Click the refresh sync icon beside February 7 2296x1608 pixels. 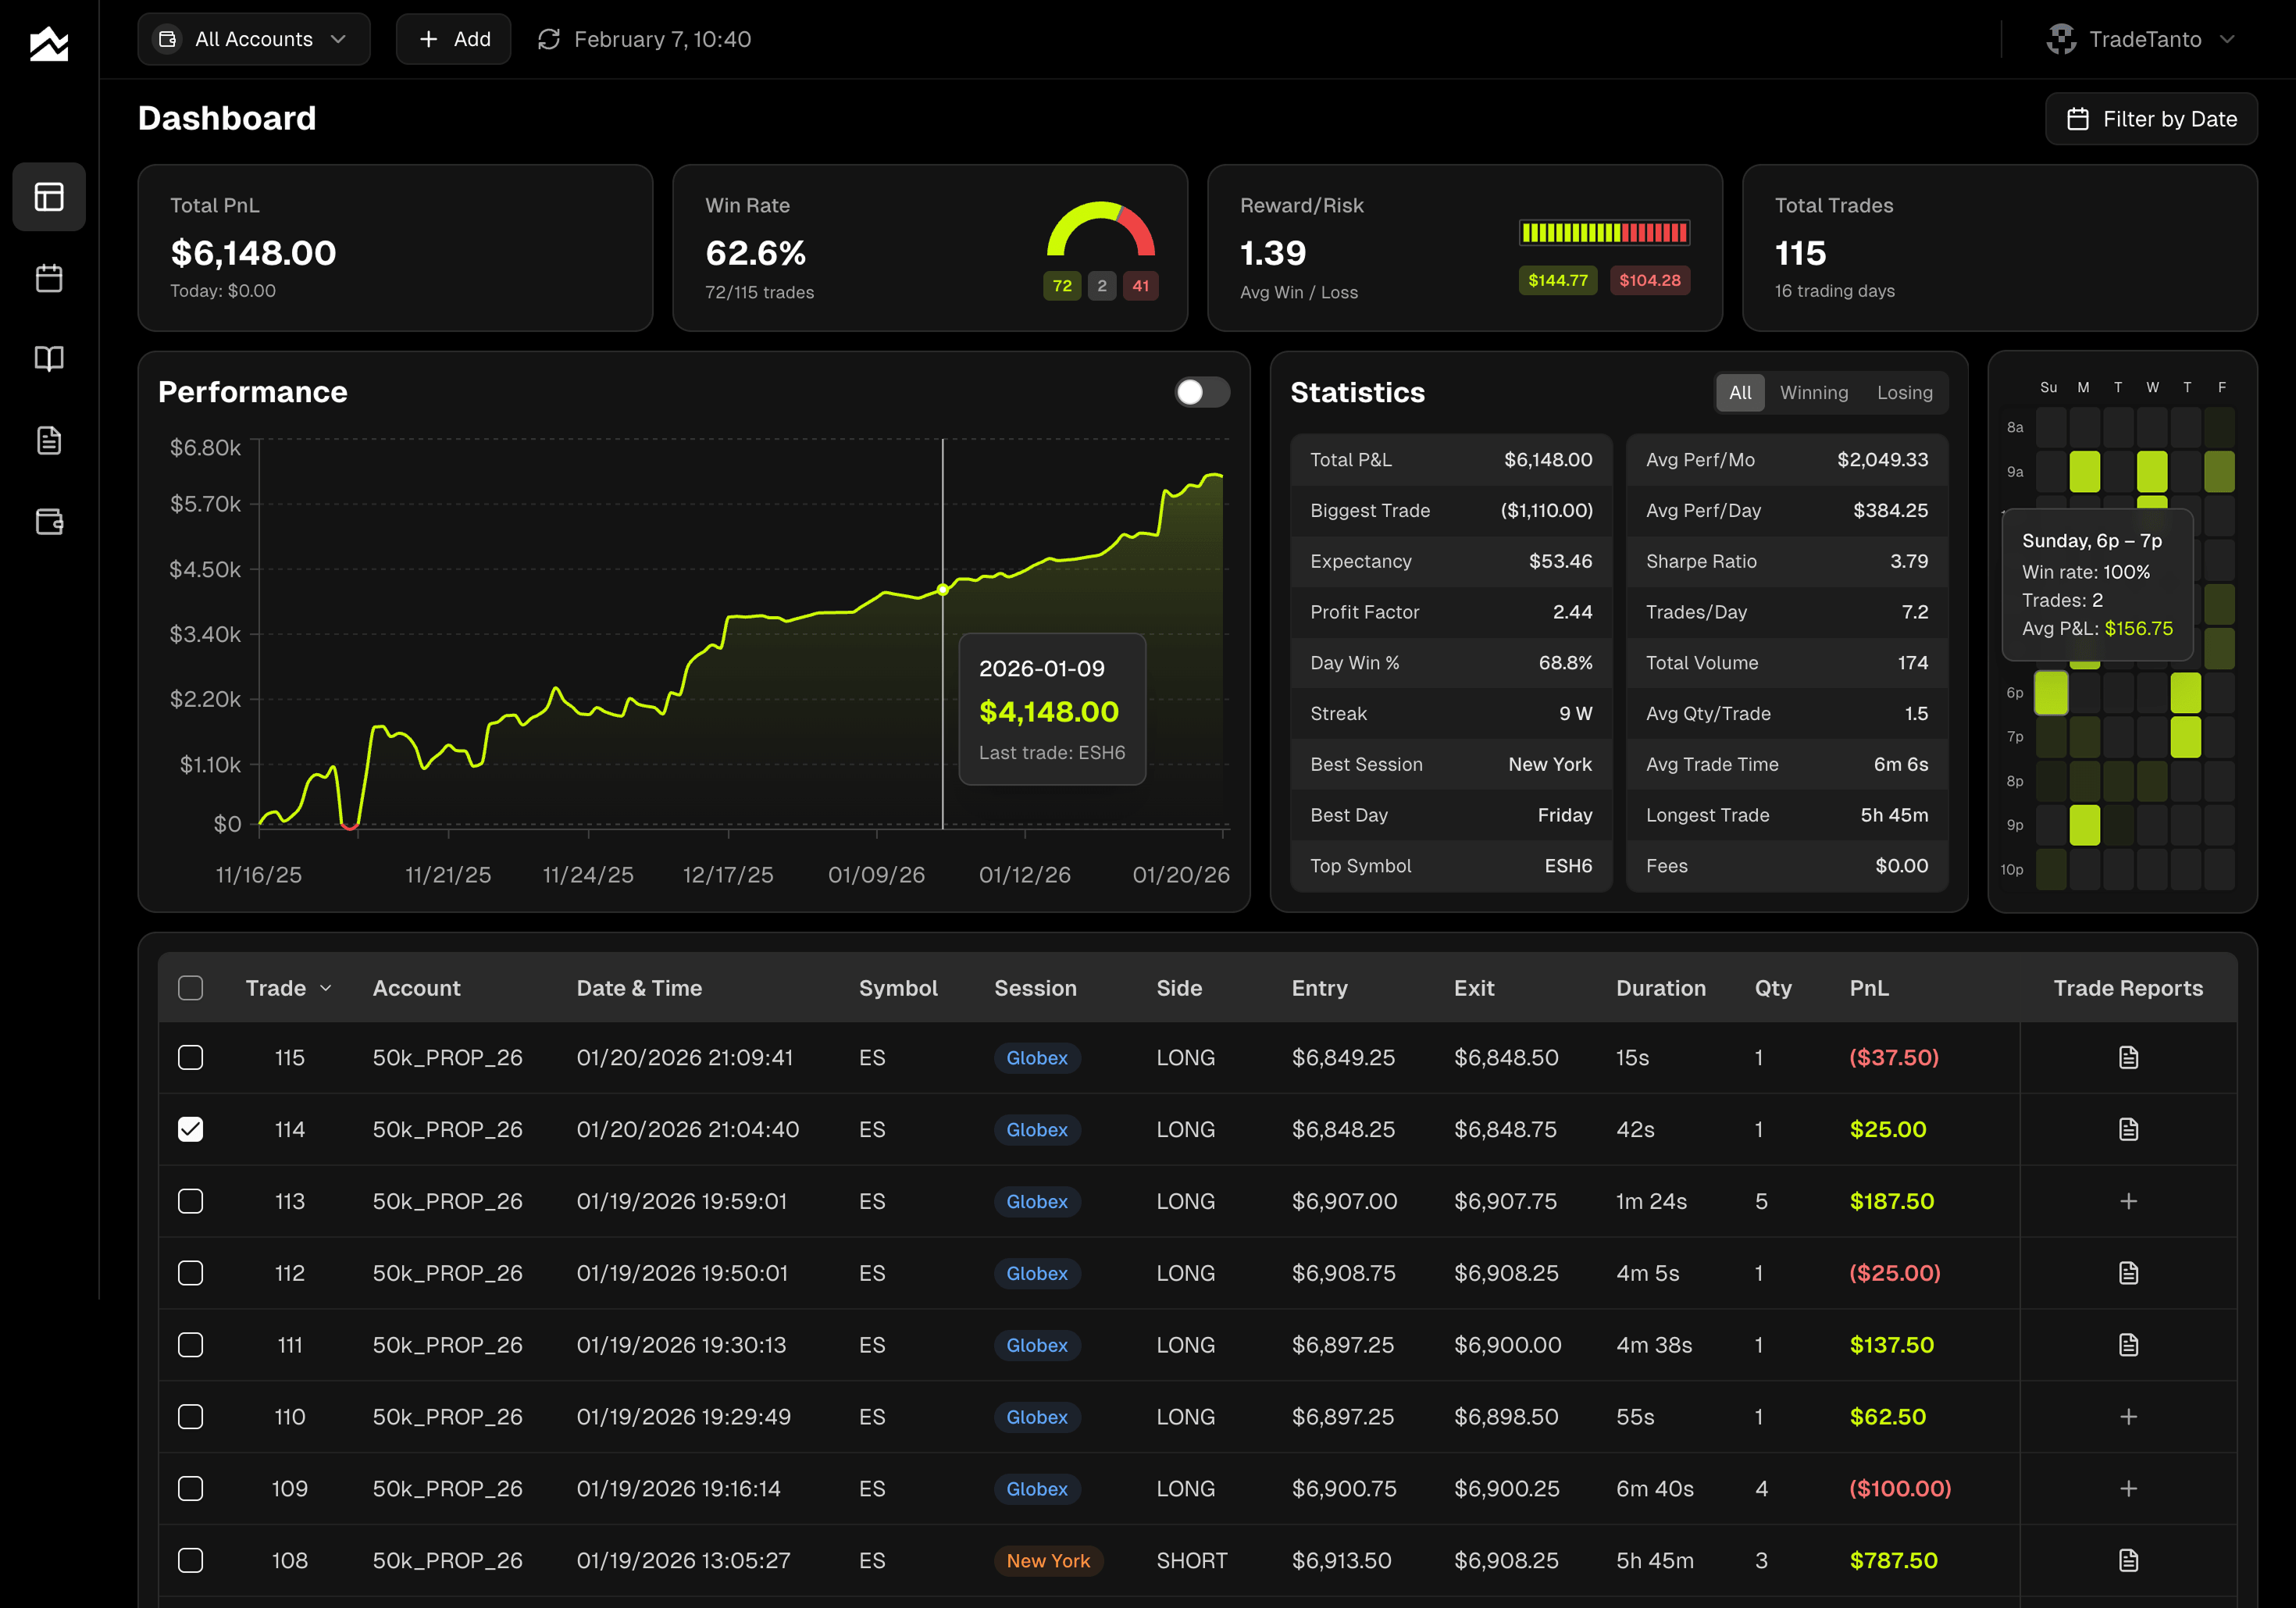tap(548, 39)
